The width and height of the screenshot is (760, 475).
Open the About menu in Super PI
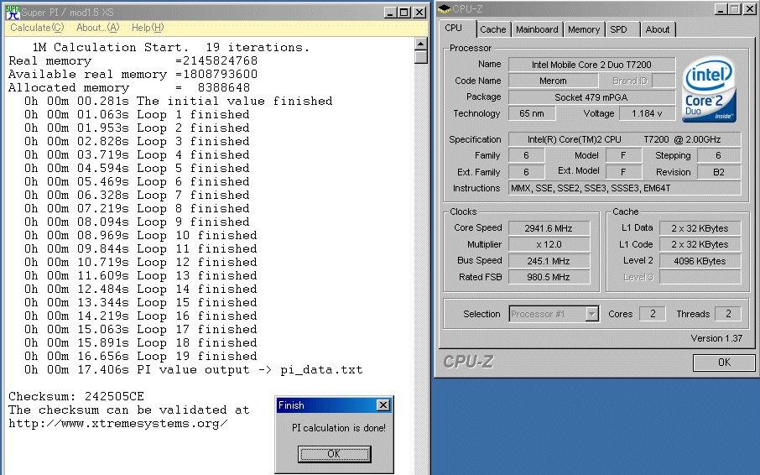pyautogui.click(x=97, y=28)
